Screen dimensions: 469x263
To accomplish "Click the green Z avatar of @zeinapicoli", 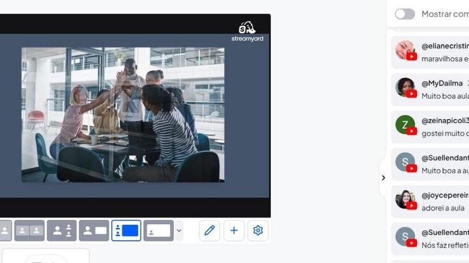I will pos(405,125).
